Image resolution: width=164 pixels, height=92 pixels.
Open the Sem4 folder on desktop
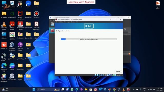36,4
